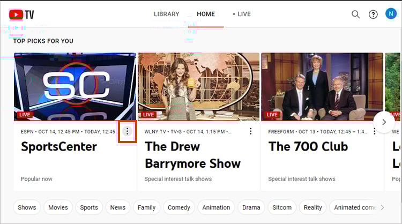Viewport: 402px width, 224px height.
Task: Click the 'TOP PICKS FOR YOU' heading
Action: point(43,41)
